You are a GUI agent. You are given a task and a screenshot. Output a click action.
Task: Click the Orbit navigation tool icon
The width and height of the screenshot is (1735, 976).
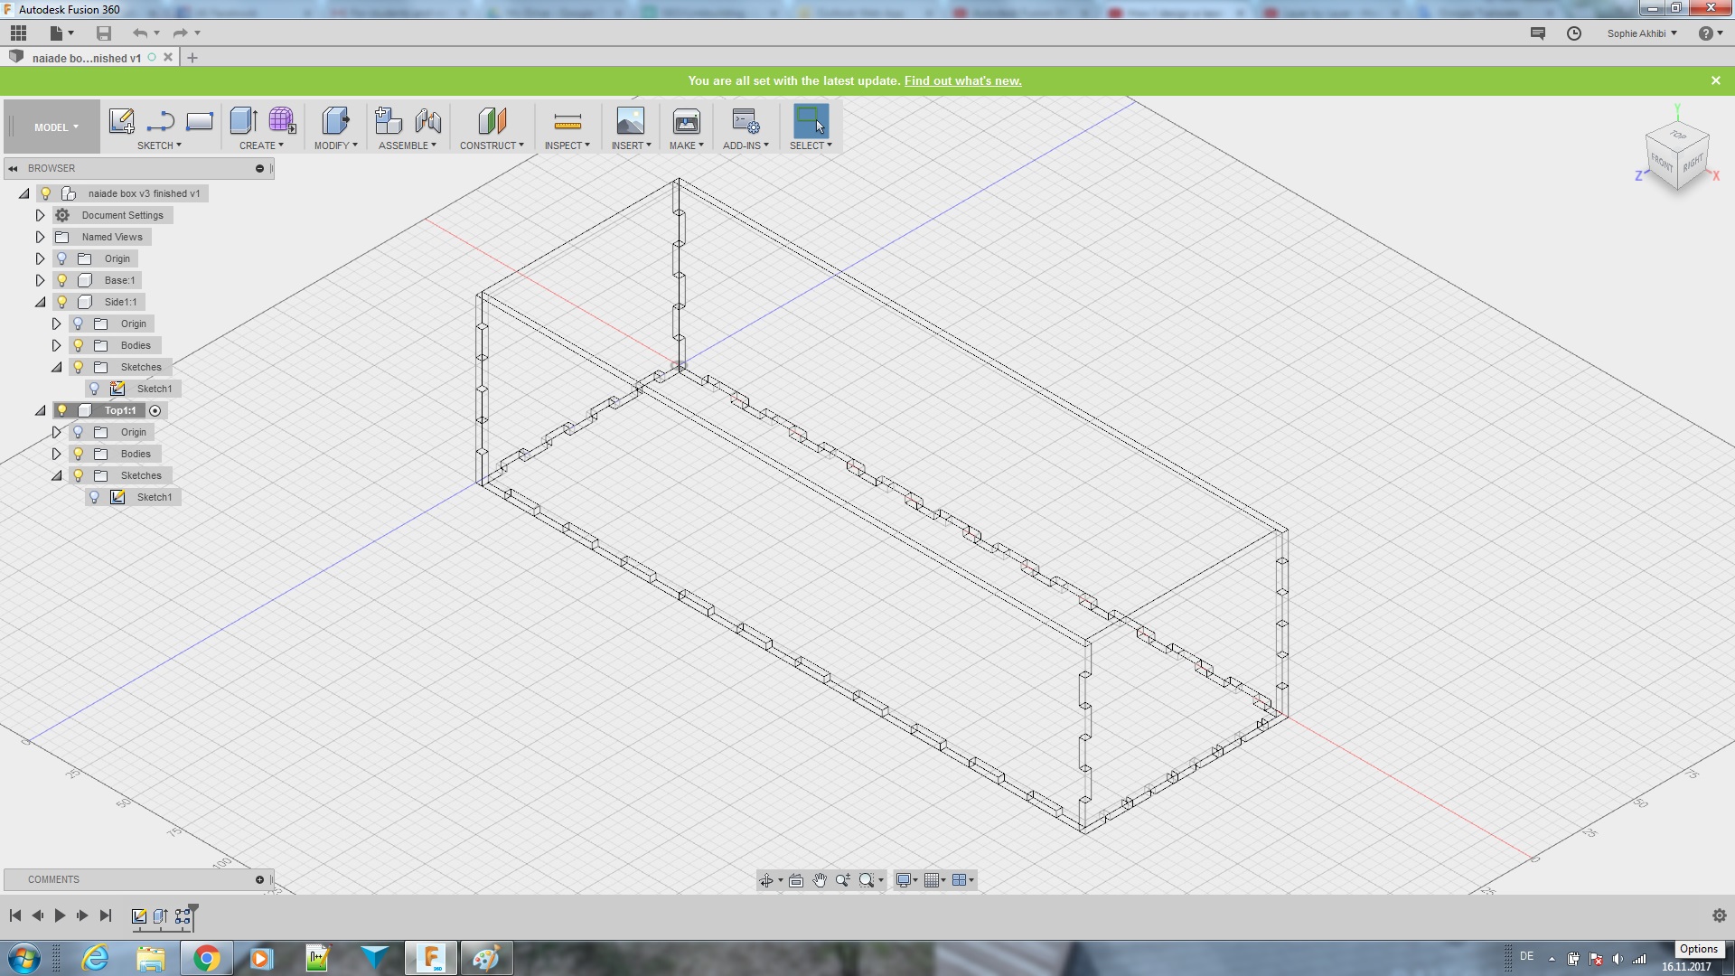pos(766,880)
